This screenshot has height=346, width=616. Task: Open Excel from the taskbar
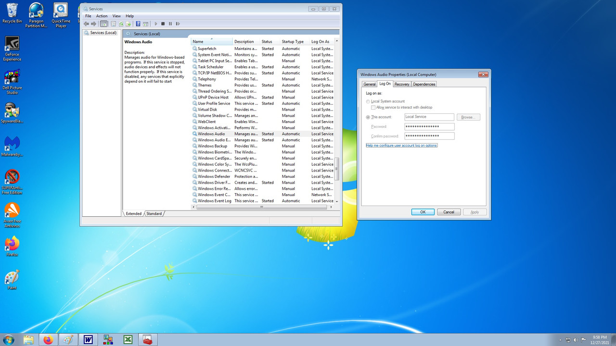(x=128, y=340)
